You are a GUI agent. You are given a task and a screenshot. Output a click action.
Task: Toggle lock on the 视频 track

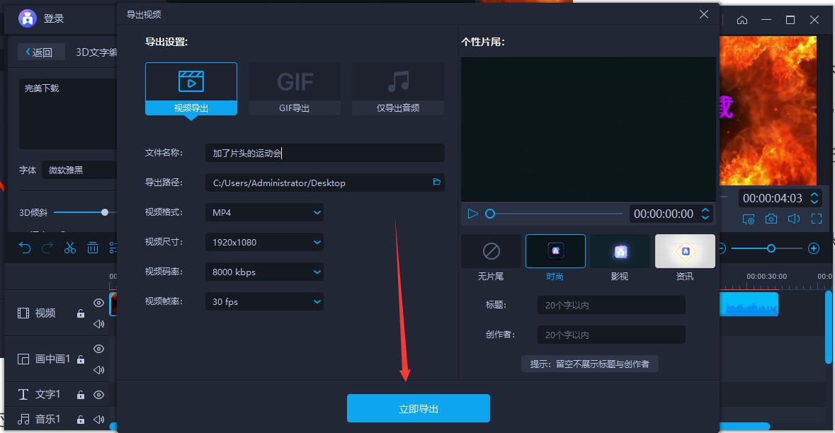click(81, 313)
